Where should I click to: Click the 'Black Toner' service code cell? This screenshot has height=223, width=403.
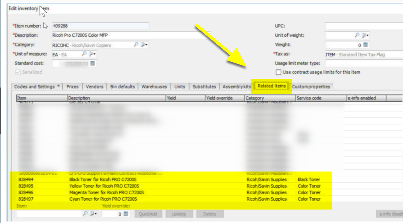tap(309, 180)
